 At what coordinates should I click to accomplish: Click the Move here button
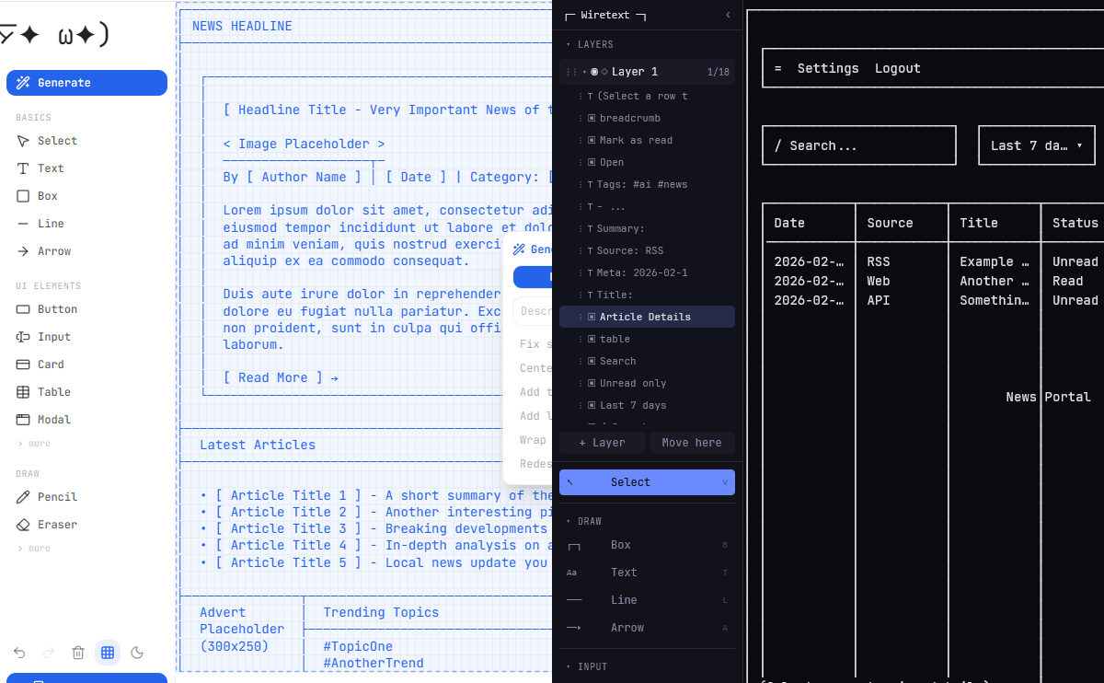click(691, 443)
